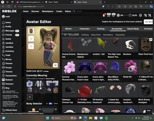This screenshot has height=121, width=154.
Task: Open Create in the top navigation
Action: tap(59, 11)
